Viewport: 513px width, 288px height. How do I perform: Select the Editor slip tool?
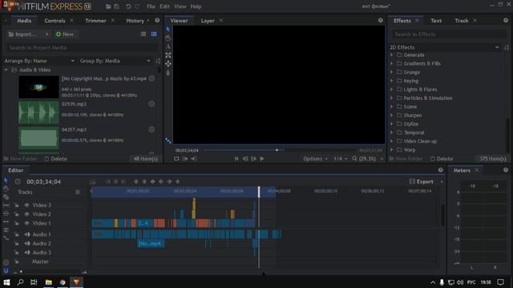pyautogui.click(x=6, y=205)
